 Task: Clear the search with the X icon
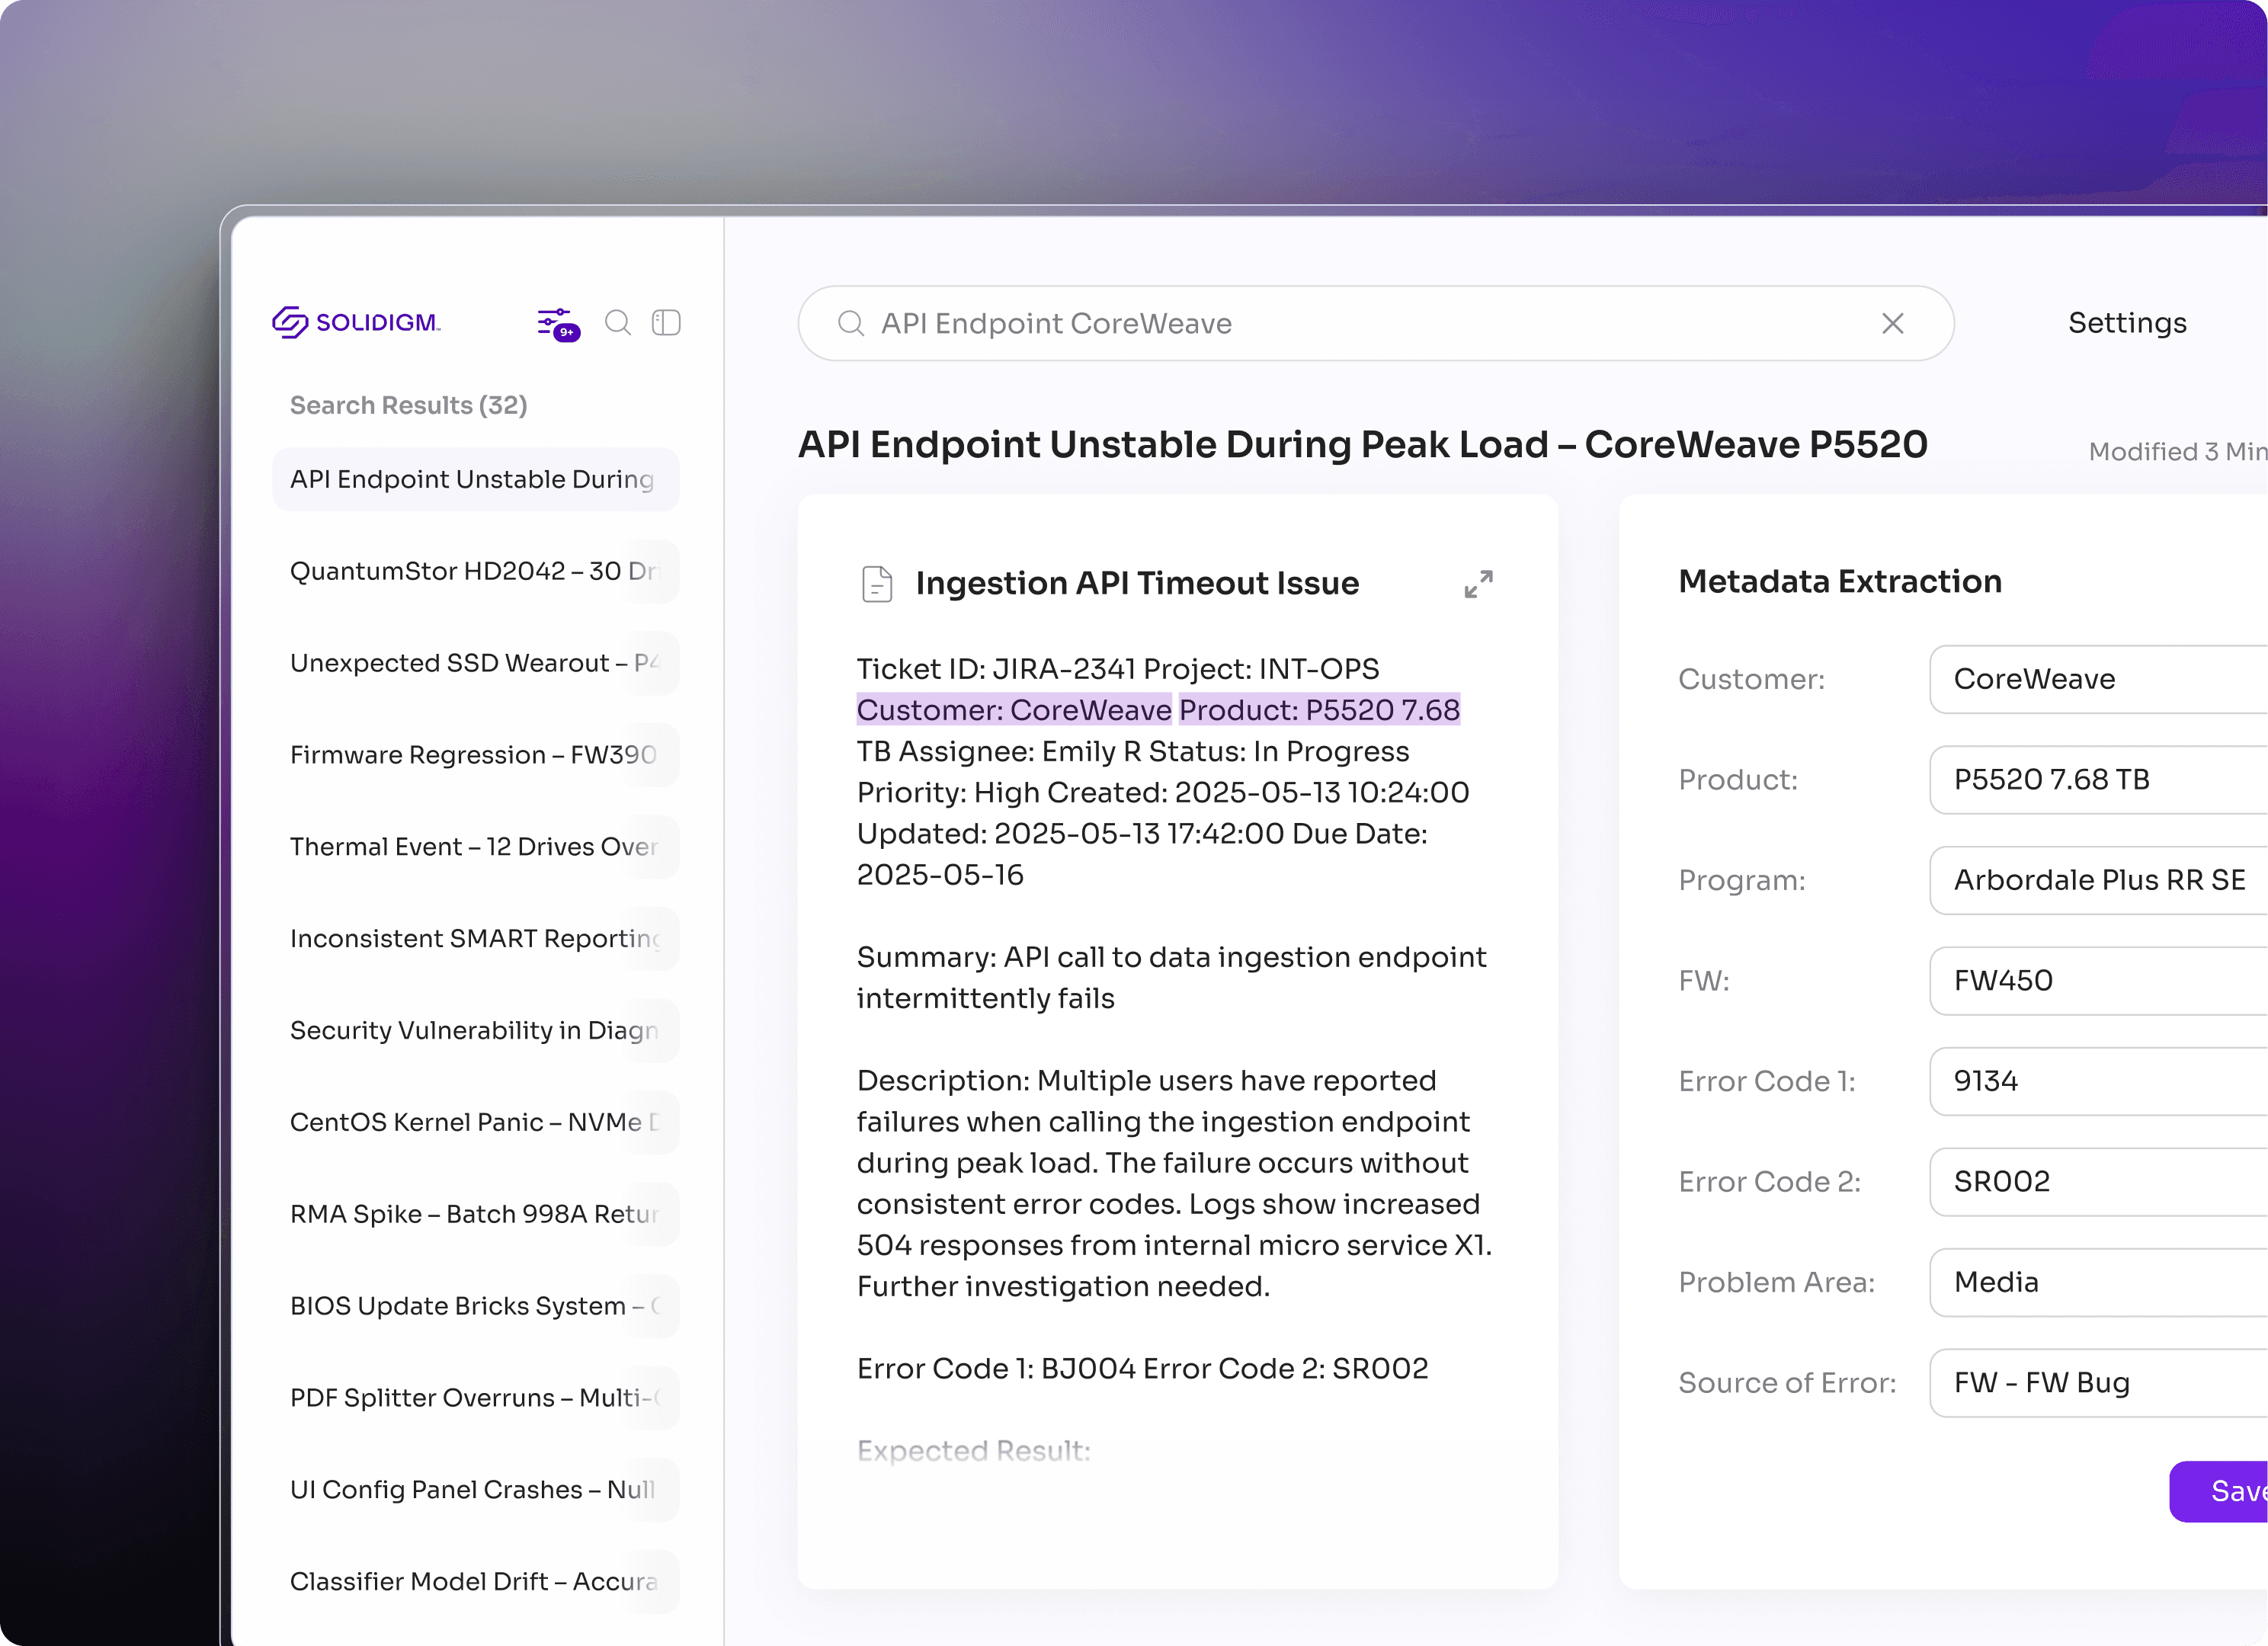click(1892, 323)
